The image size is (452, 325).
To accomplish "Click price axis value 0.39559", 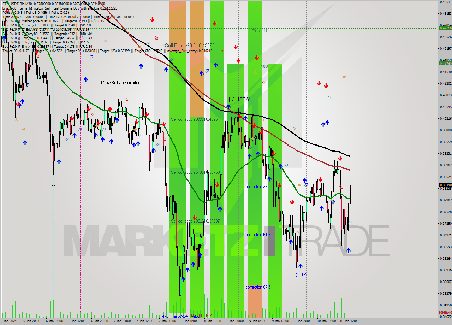I will [446, 142].
